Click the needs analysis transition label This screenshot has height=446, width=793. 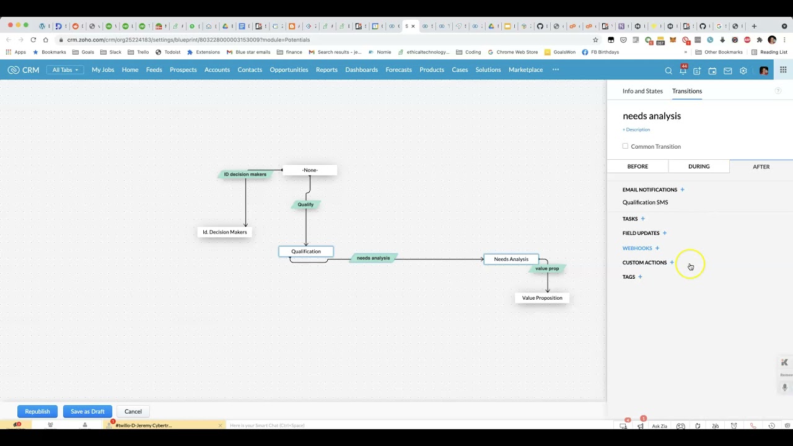374,258
